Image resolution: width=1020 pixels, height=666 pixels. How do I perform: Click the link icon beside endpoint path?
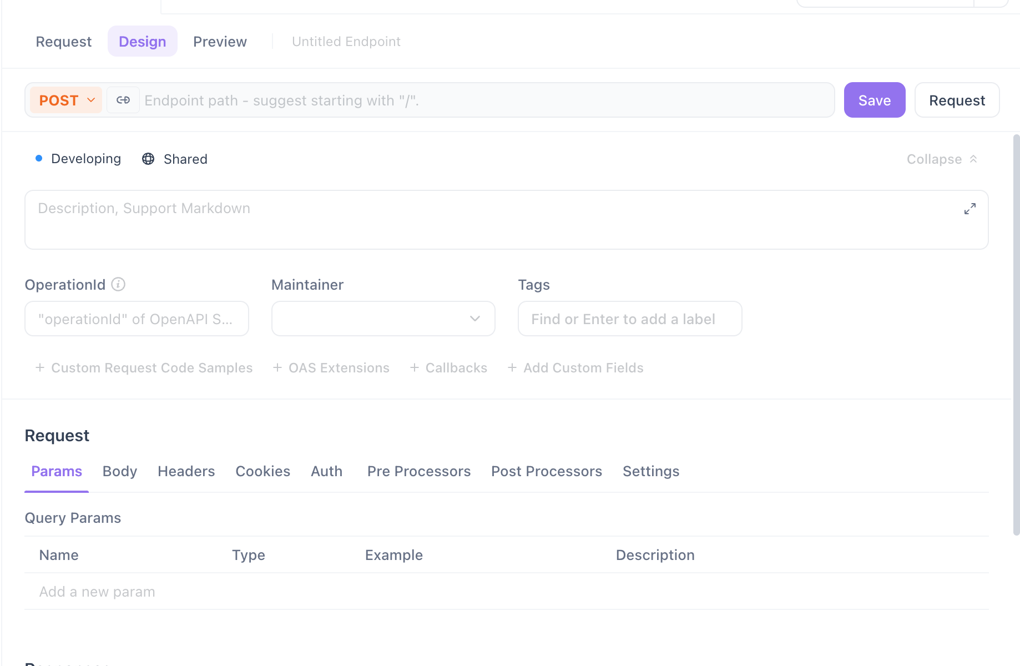123,100
